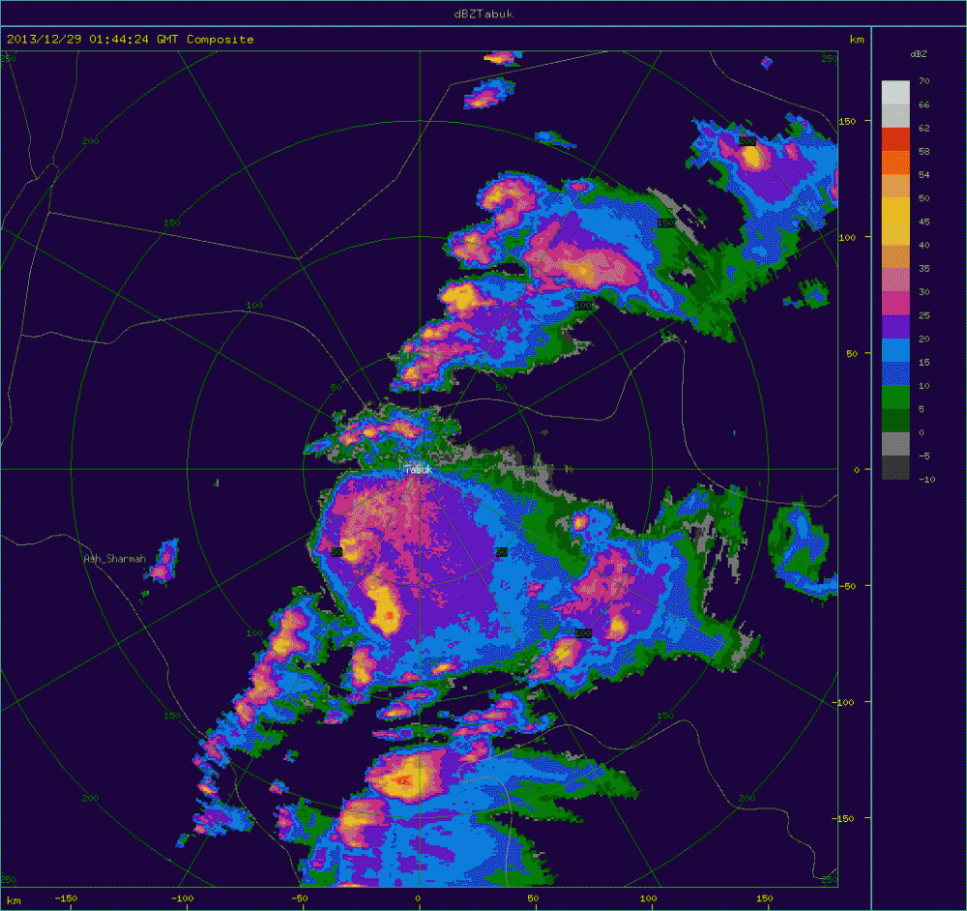Click the 70 label on the legend
The height and width of the screenshot is (911, 967).
click(x=923, y=81)
